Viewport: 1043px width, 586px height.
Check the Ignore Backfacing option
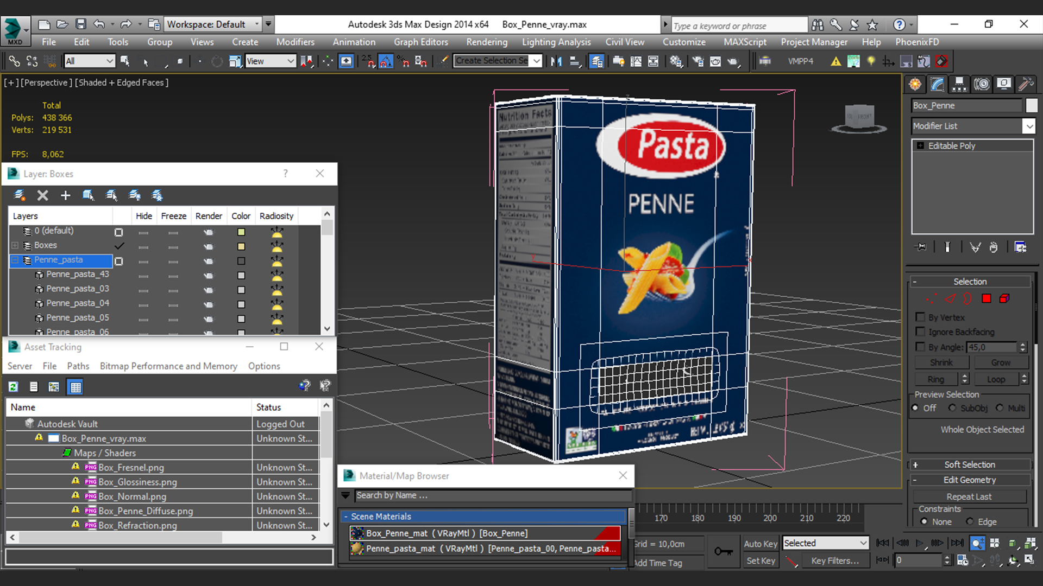coord(920,332)
